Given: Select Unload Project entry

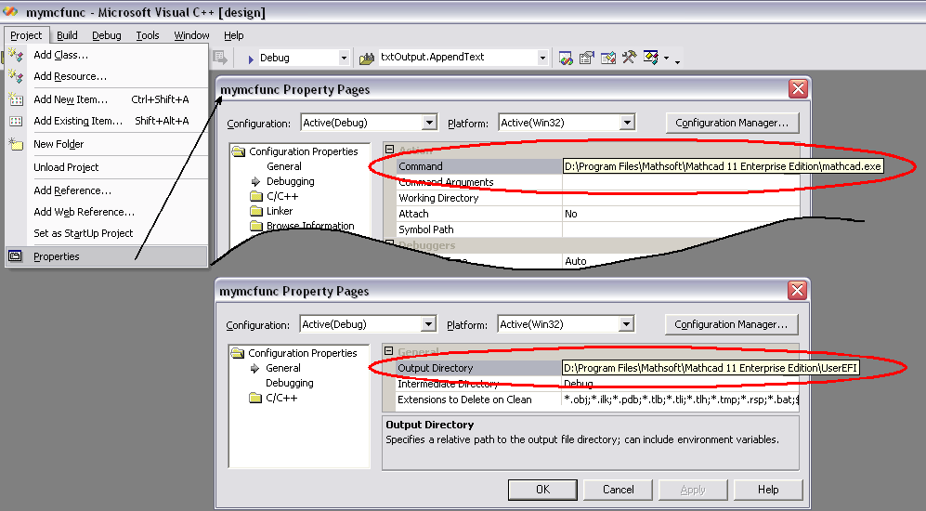Looking at the screenshot, I should point(107,167).
